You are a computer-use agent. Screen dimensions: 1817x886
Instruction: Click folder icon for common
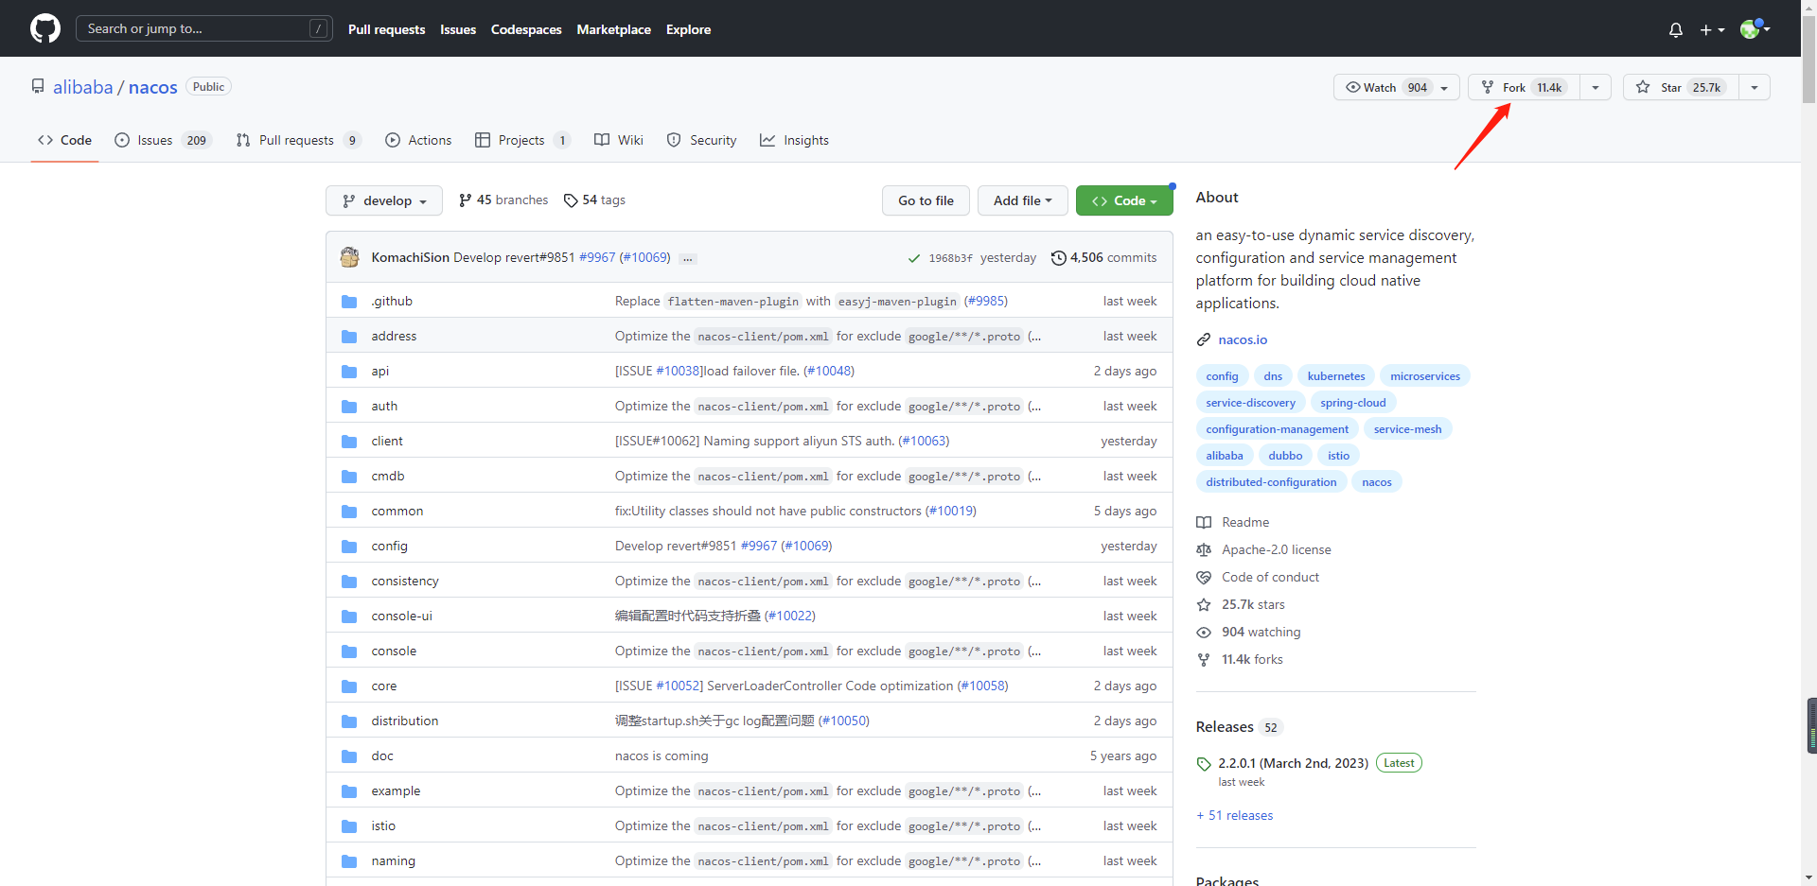point(349,511)
